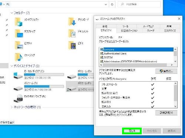The height and width of the screenshot is (138, 185).
Task: Click the permissions list scroll-up arrow
Action: pos(175,83)
